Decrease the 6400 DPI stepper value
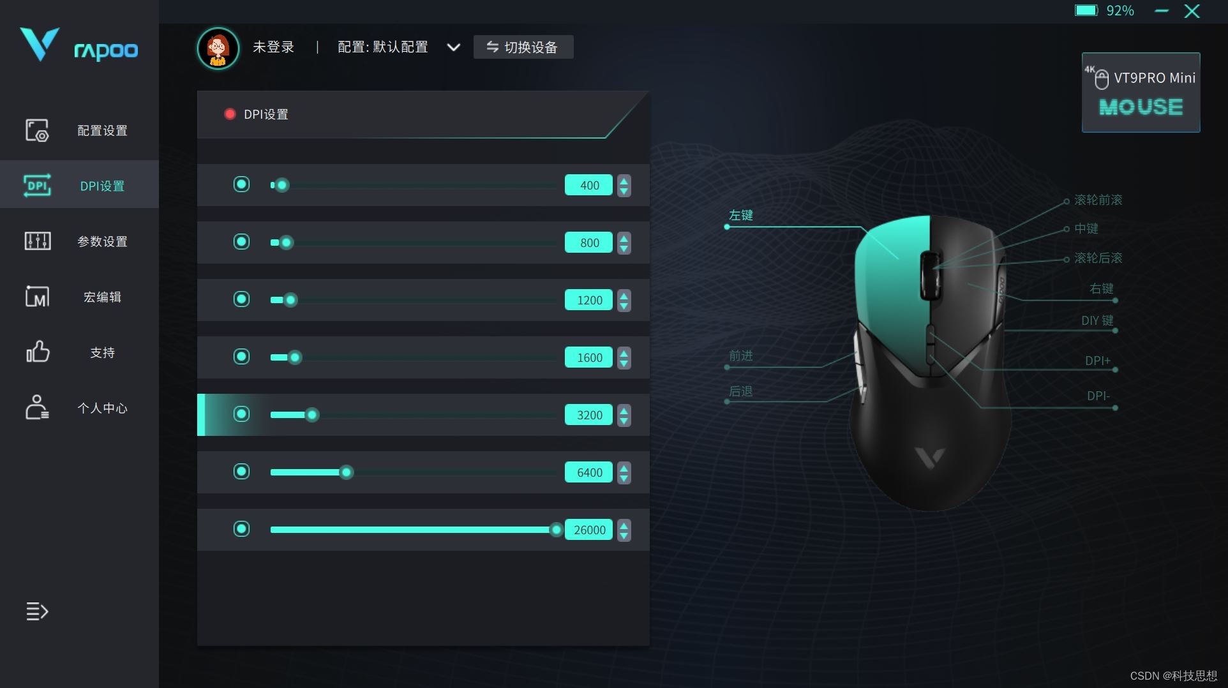 click(x=624, y=478)
